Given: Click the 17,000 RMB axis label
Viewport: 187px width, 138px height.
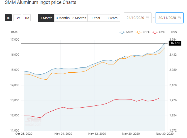Looking at the screenshot, I should tap(15, 40).
